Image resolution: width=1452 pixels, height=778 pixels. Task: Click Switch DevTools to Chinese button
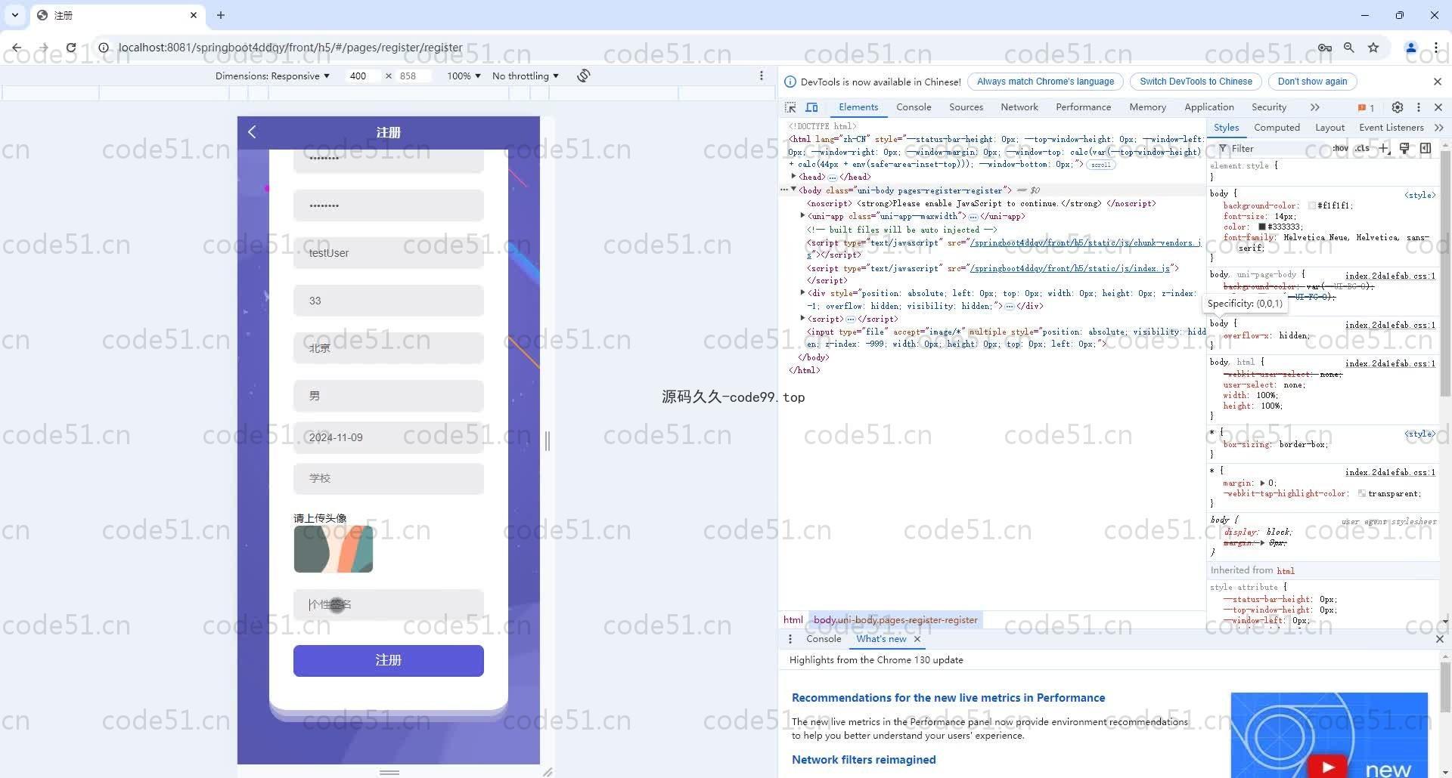pyautogui.click(x=1196, y=82)
